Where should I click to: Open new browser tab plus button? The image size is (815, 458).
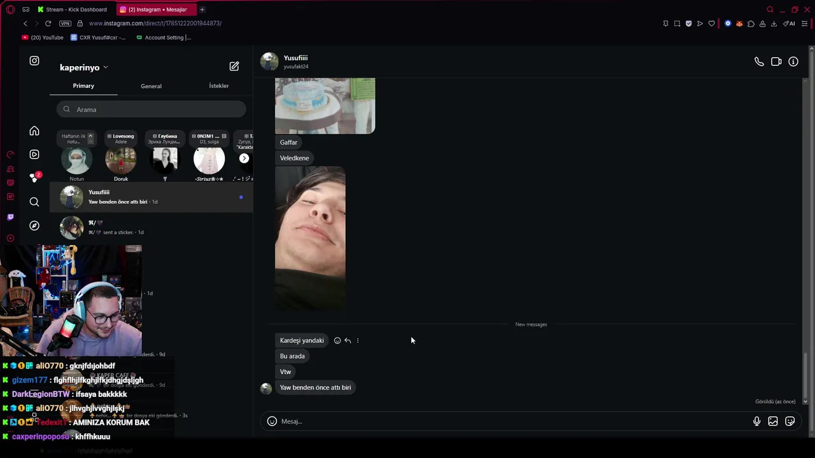(x=202, y=10)
